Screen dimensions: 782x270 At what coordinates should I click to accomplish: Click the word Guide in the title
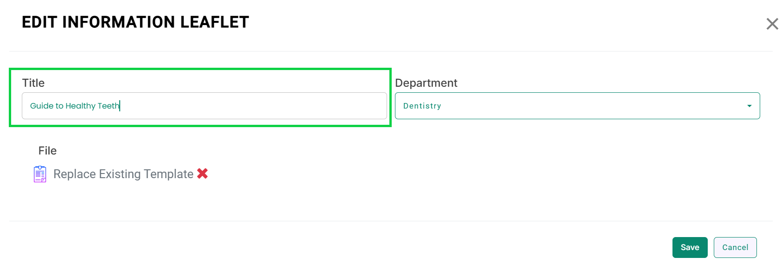(x=41, y=106)
